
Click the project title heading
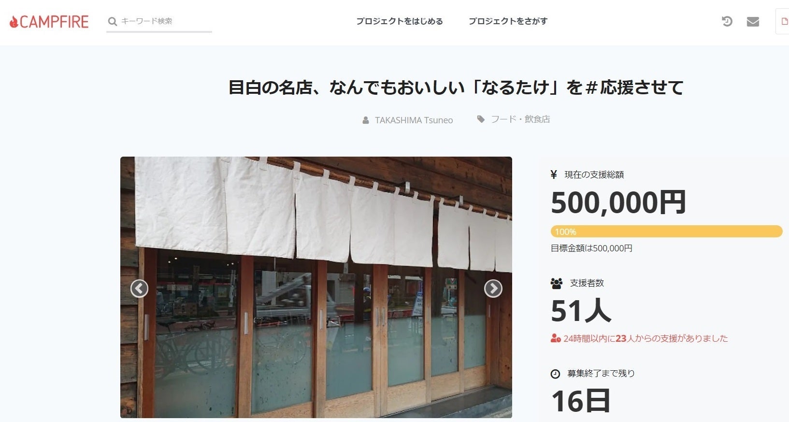pyautogui.click(x=456, y=87)
